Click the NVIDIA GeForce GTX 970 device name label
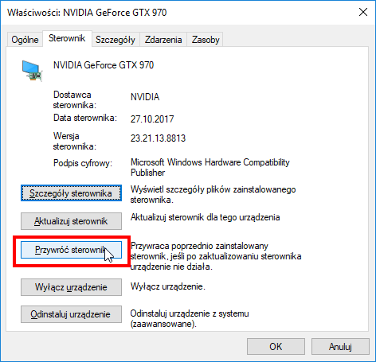 [x=104, y=65]
